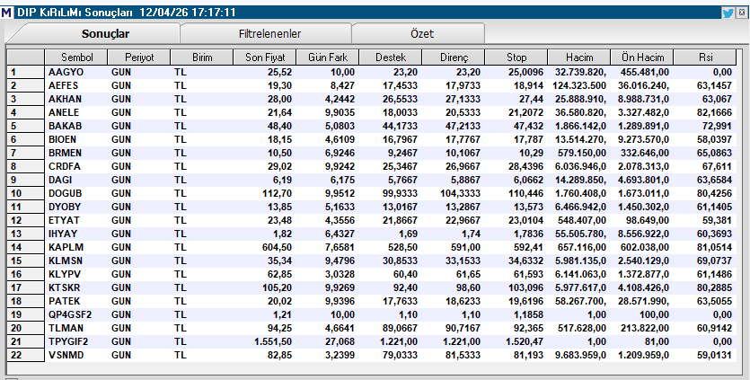
Task: Click the M application icon in title bar
Action: pos(6,13)
